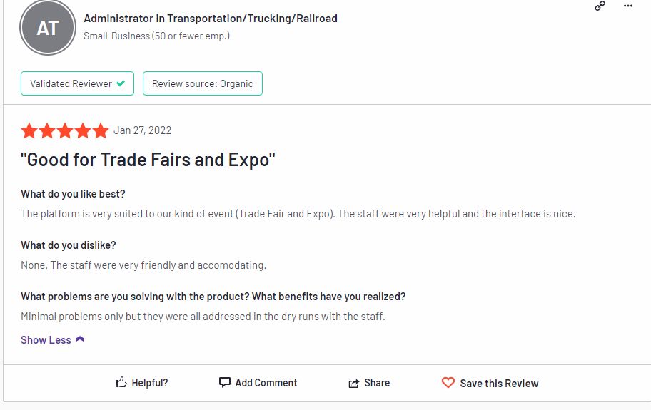651x410 pixels.
Task: Click the Share label
Action: 377,383
